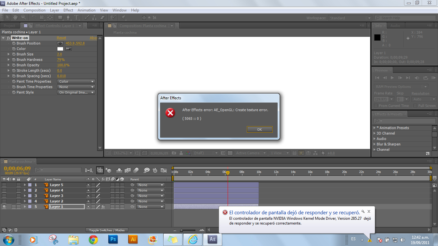Select the Pan Behind tool
This screenshot has width=438, height=246.
pyautogui.click(x=50, y=18)
